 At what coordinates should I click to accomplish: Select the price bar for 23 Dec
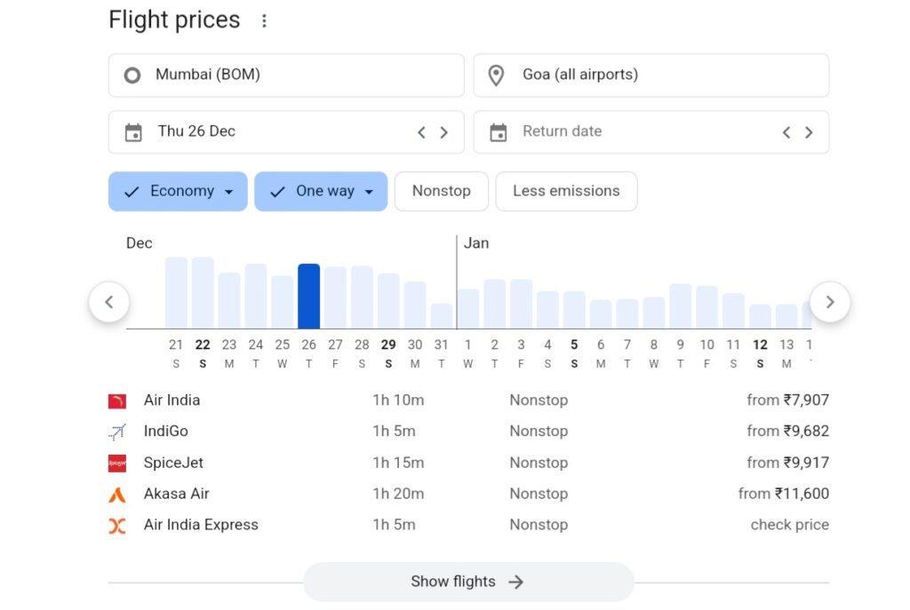(229, 301)
